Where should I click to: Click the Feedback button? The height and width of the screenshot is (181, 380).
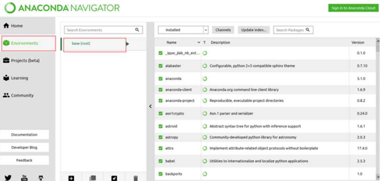coord(24,160)
